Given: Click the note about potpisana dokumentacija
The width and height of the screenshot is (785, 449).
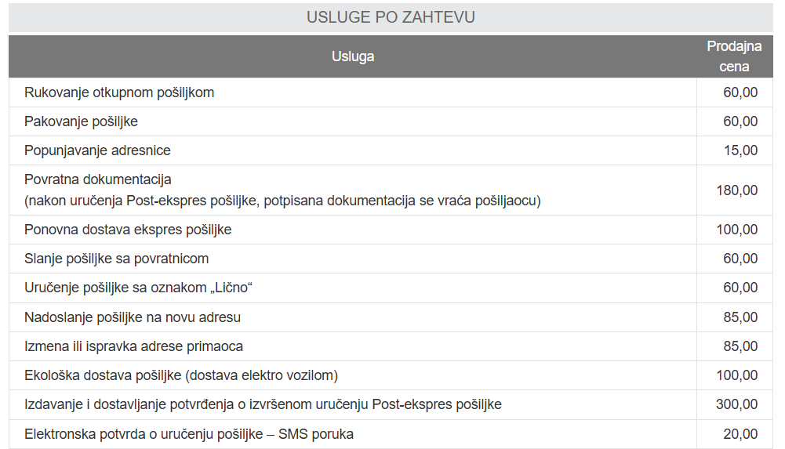Looking at the screenshot, I should pyautogui.click(x=282, y=201).
